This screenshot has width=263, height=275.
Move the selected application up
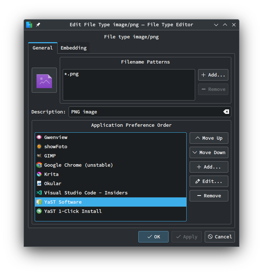(x=209, y=138)
